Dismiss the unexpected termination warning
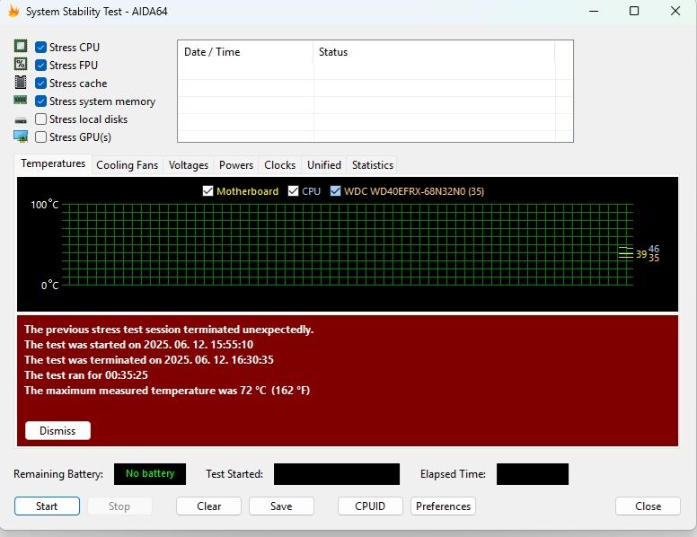Screen dimensions: 697x537 click(x=57, y=431)
